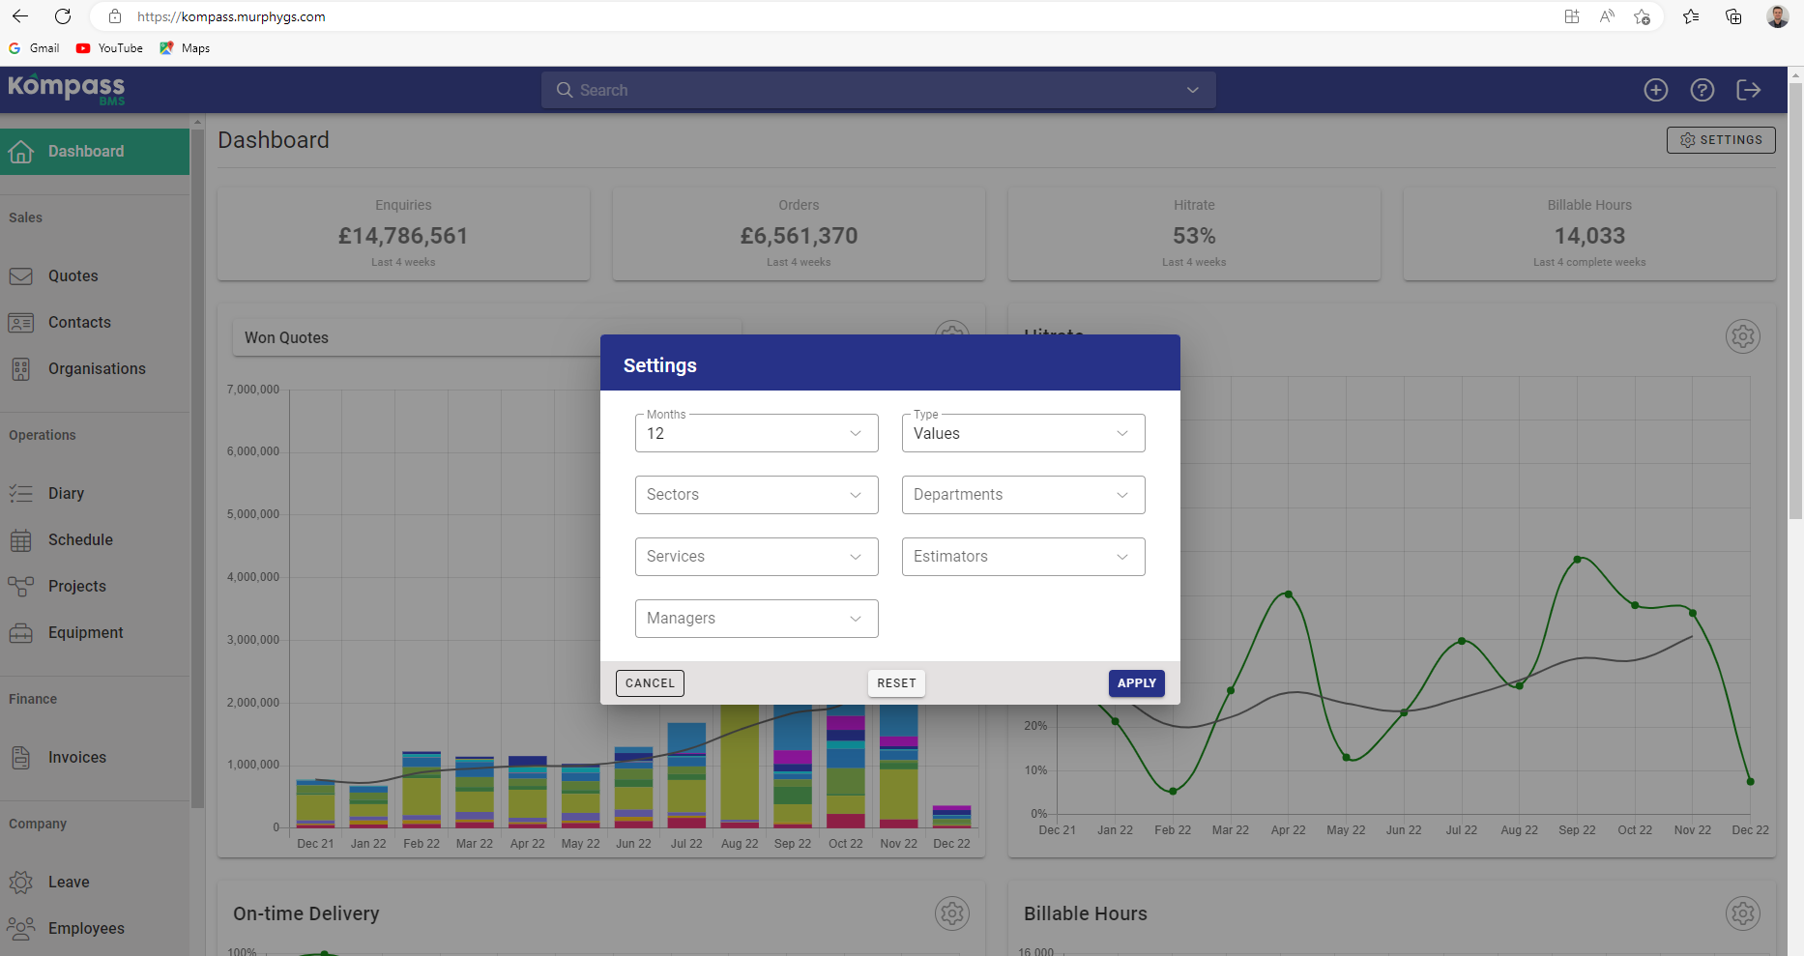The width and height of the screenshot is (1804, 956).
Task: Click the Invoices sidebar icon
Action: 20,758
